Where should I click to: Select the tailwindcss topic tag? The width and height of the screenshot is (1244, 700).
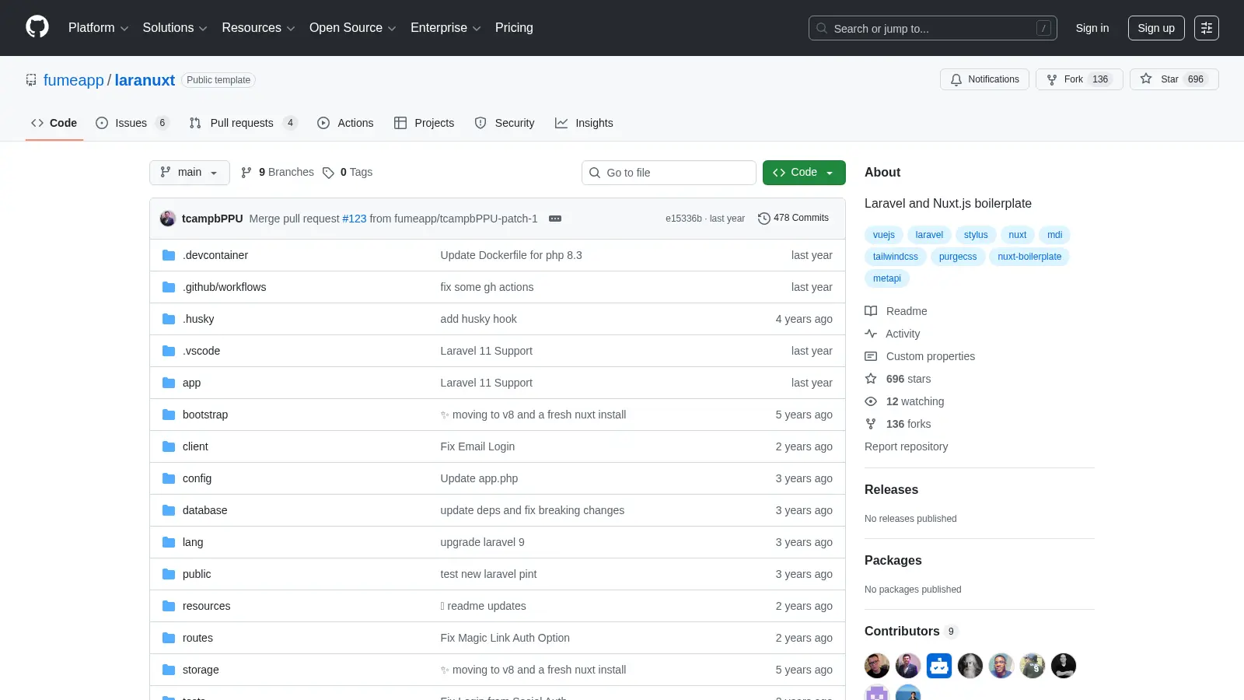coord(896,257)
